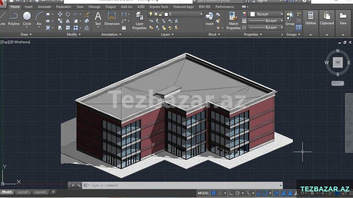Click the WCS coordinate system button
Screen dimensions: 353x198
click(338, 83)
